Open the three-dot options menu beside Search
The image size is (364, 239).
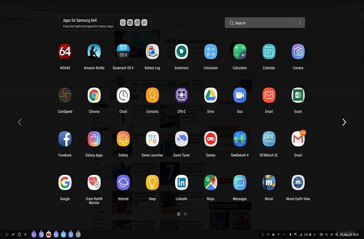pos(300,22)
